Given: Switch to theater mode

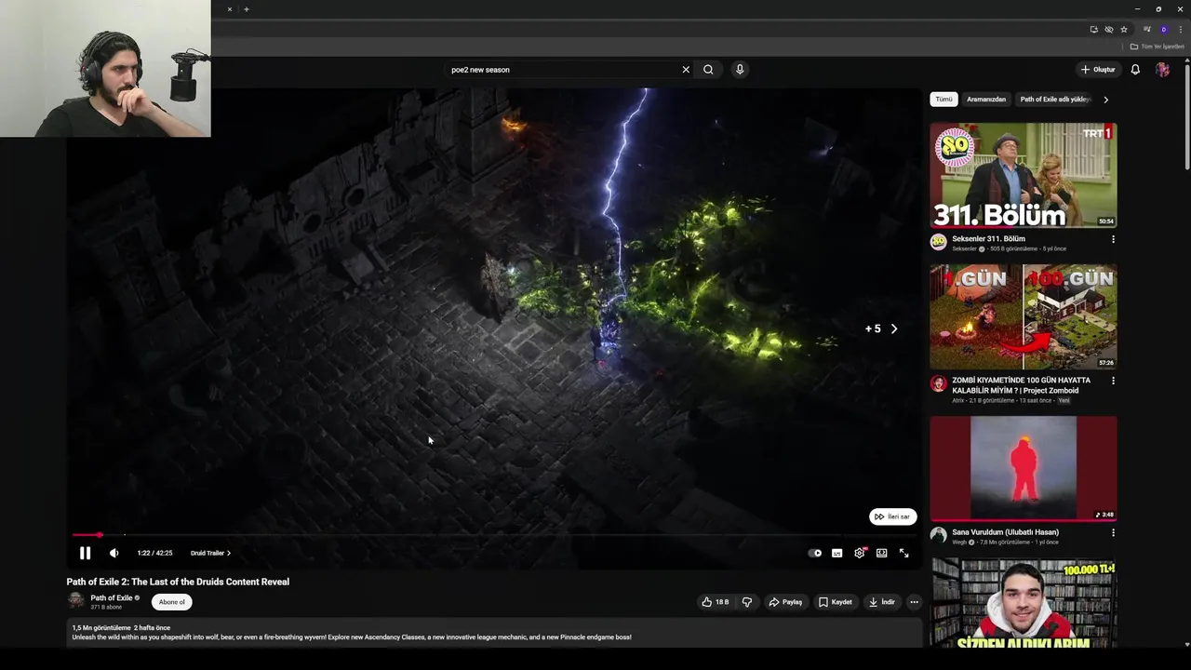Looking at the screenshot, I should click(881, 553).
